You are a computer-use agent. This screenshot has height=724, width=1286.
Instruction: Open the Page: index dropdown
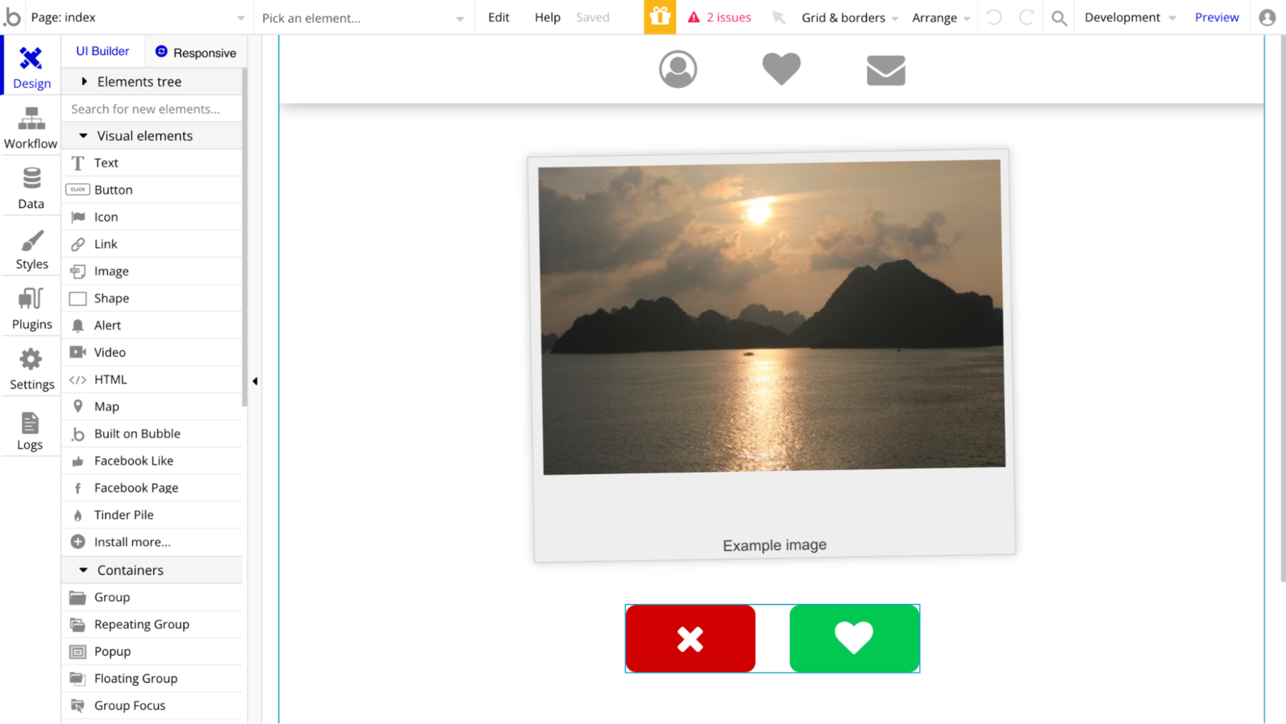[x=138, y=18]
